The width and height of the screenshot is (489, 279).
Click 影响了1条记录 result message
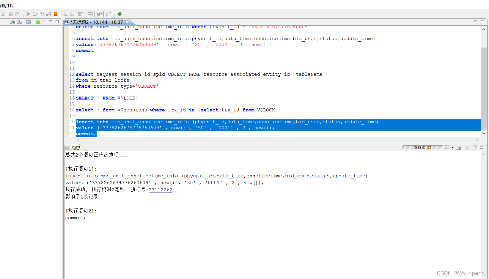coord(82,197)
